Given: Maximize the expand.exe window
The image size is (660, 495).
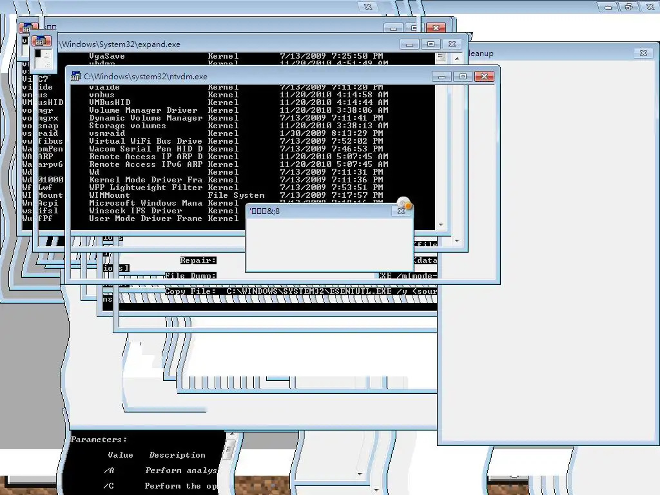Looking at the screenshot, I should pos(431,44).
